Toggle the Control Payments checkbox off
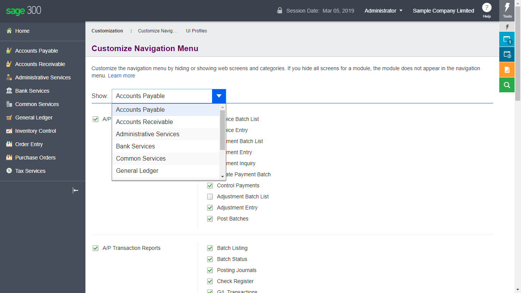 pyautogui.click(x=210, y=185)
